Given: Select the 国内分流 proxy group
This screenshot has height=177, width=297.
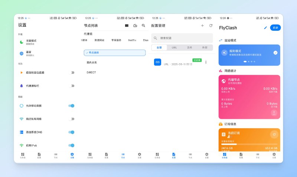Looking at the screenshot, I should (x=92, y=63).
